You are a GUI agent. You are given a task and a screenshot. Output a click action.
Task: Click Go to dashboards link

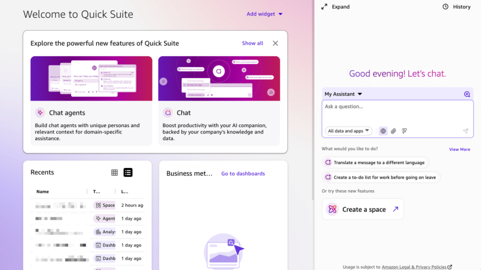243,173
